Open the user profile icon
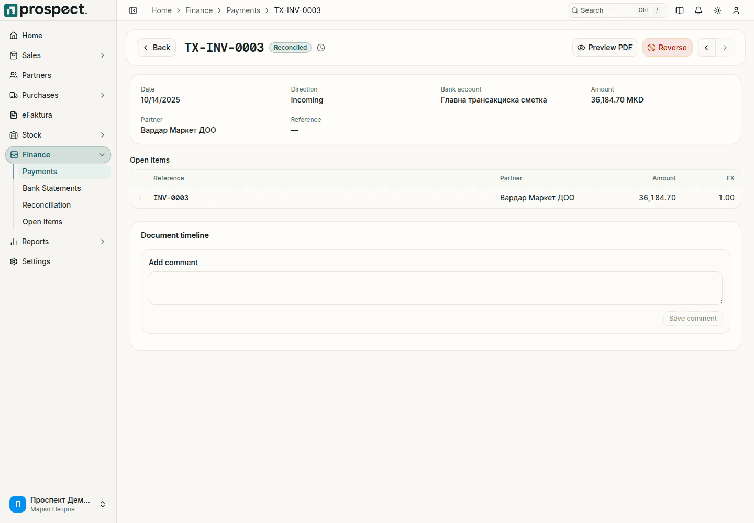 (736, 10)
